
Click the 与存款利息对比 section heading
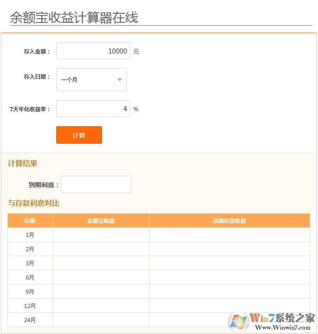click(x=33, y=203)
